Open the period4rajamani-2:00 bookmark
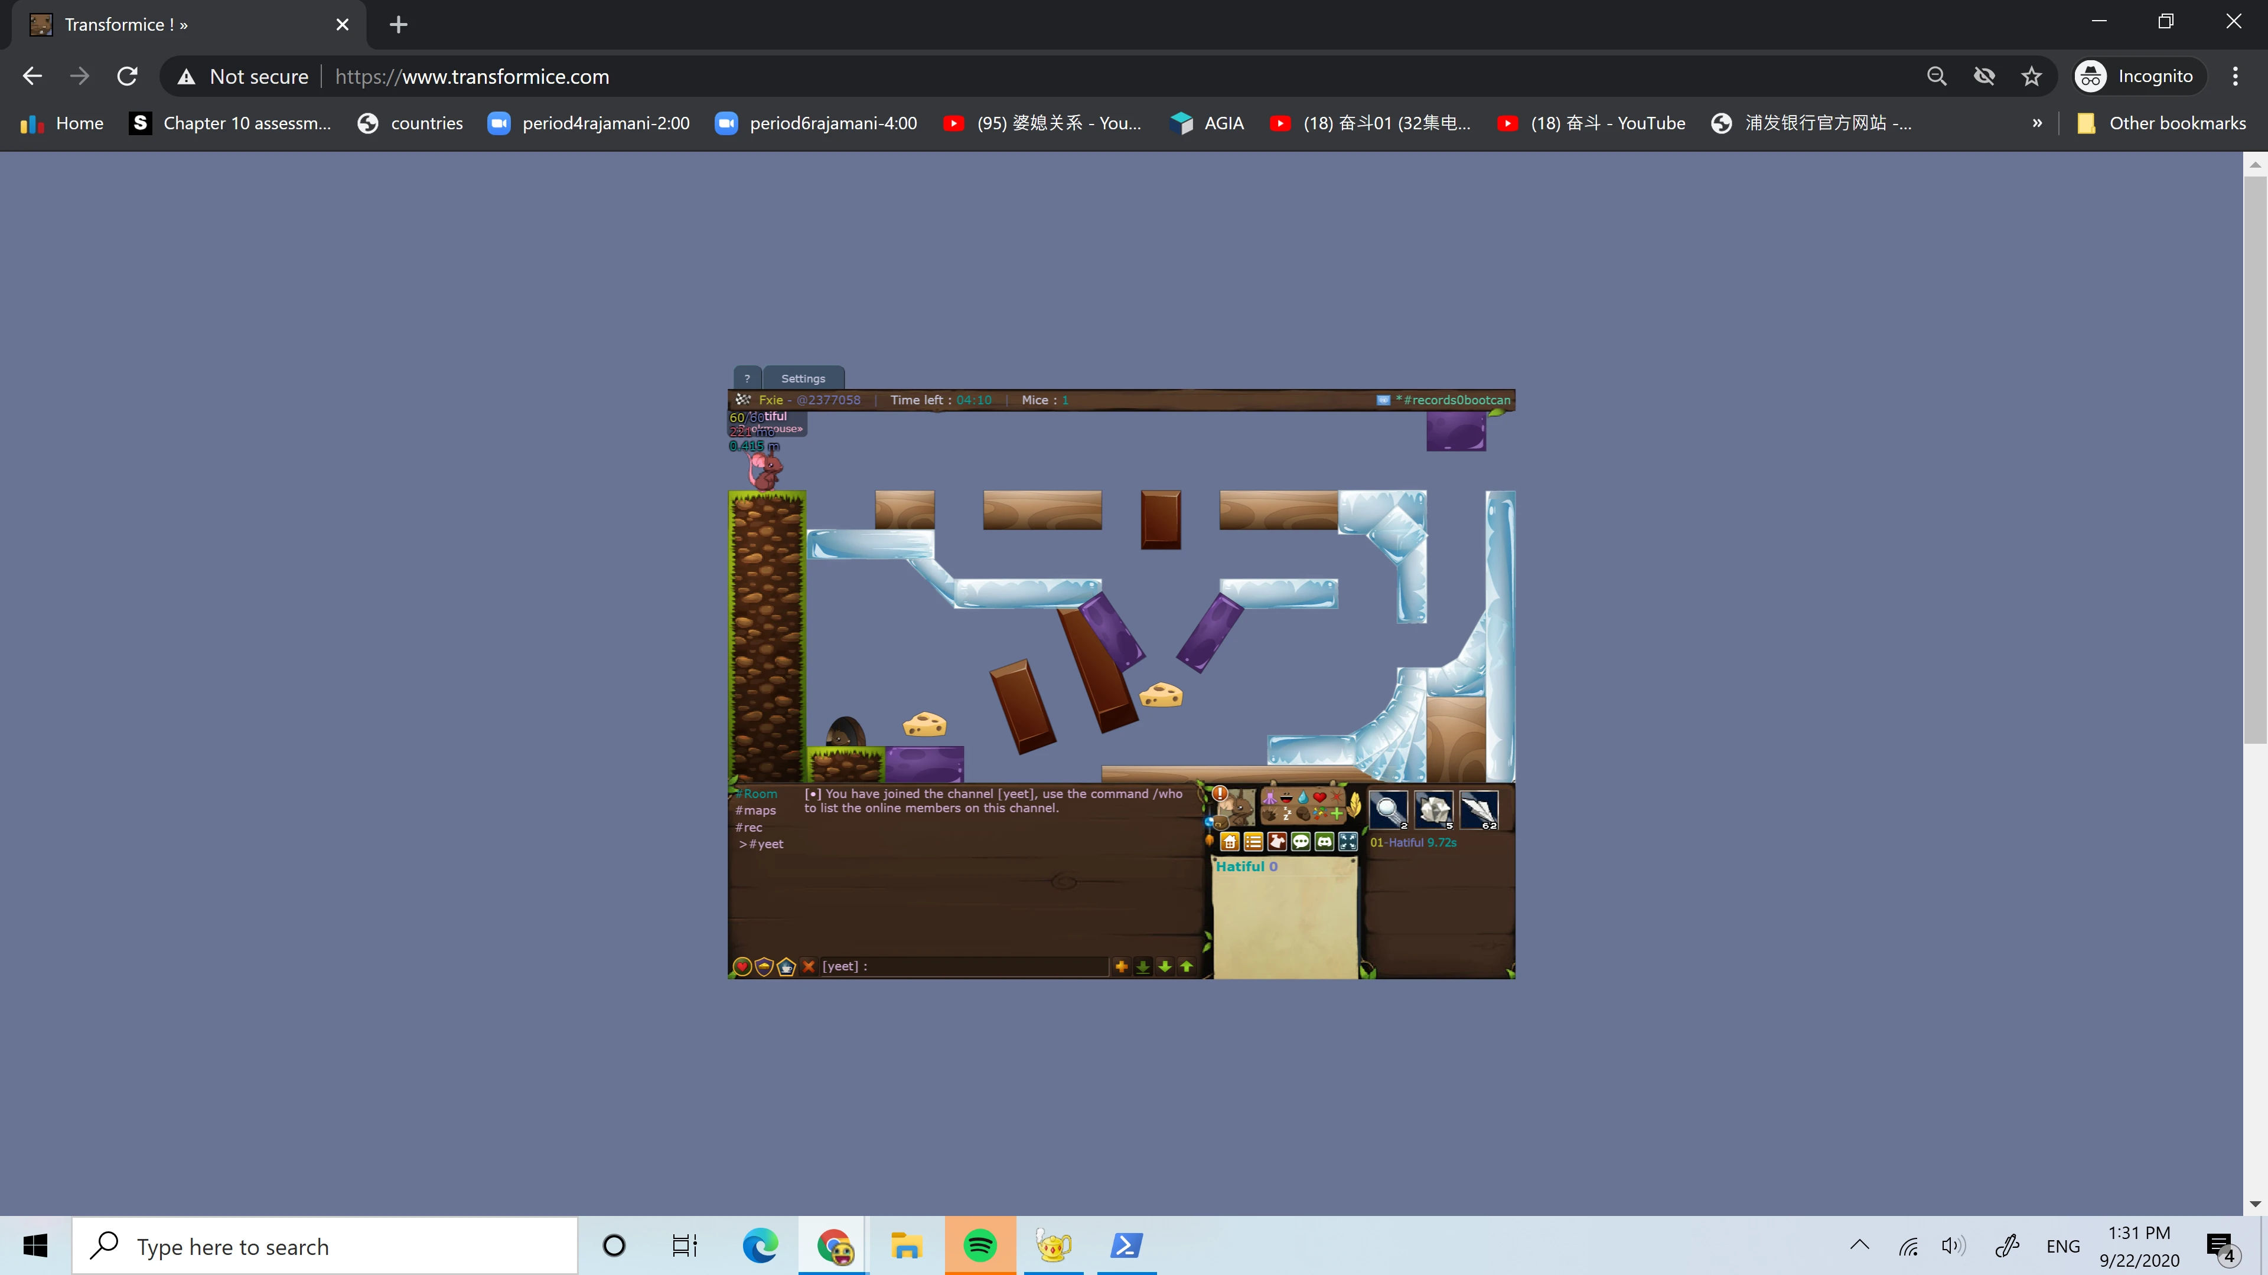The image size is (2268, 1275). click(x=589, y=123)
